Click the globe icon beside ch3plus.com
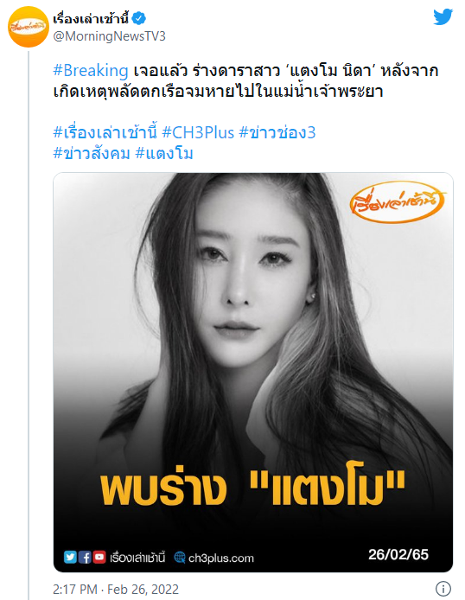465x600 pixels. tap(180, 558)
